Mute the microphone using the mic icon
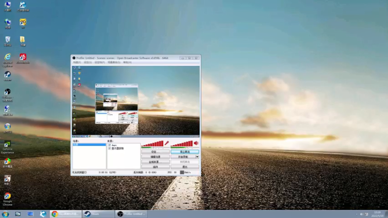Viewport: 388px width, 218px height. tap(167, 143)
